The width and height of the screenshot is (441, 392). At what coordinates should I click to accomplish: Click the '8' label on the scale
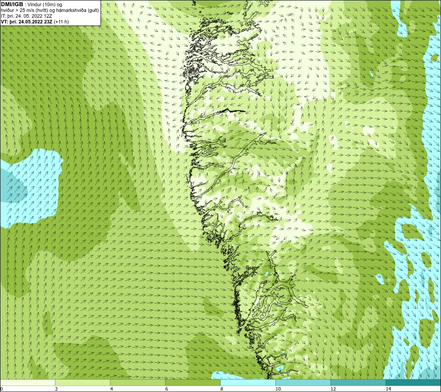click(x=222, y=389)
